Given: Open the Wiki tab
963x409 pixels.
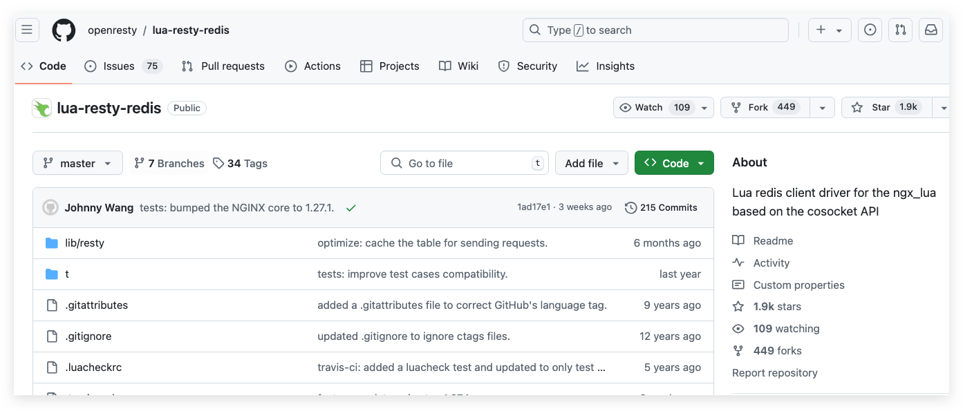Looking at the screenshot, I should 459,66.
